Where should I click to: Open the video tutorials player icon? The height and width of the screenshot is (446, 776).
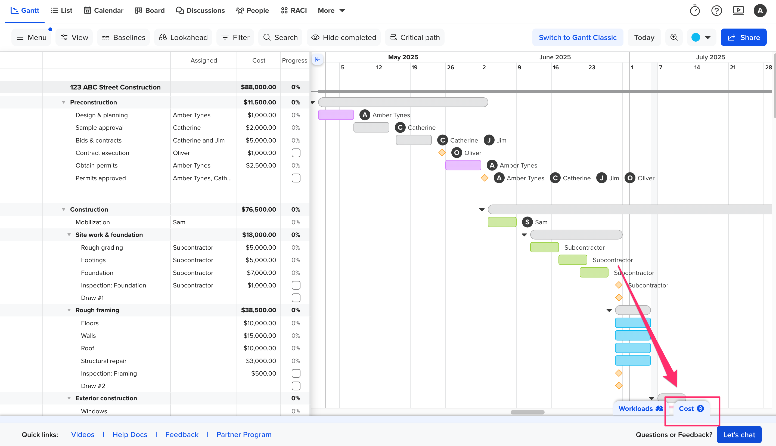click(738, 10)
